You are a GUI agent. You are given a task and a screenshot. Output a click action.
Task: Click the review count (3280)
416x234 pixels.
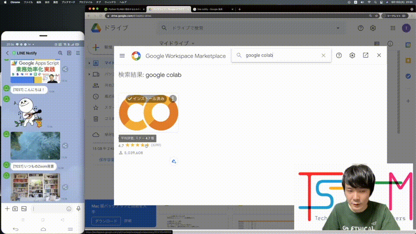click(156, 145)
